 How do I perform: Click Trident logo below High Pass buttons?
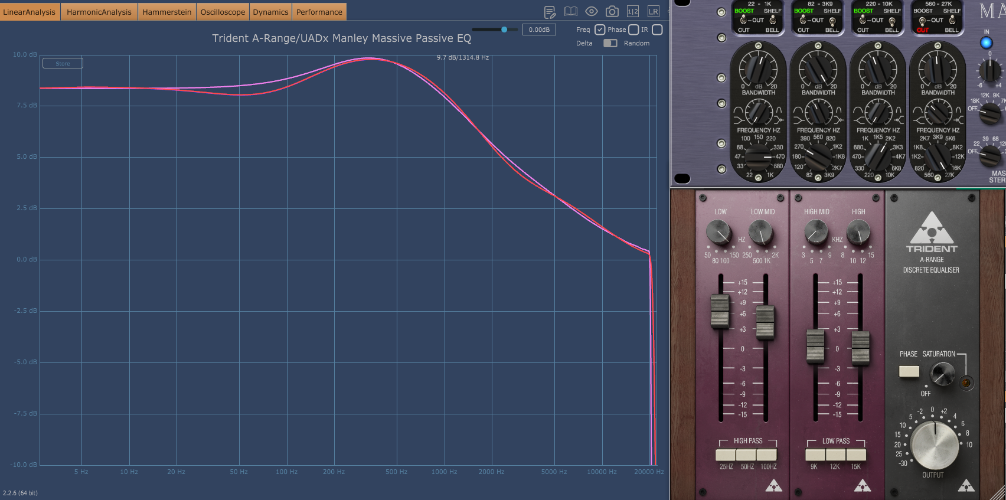point(773,486)
